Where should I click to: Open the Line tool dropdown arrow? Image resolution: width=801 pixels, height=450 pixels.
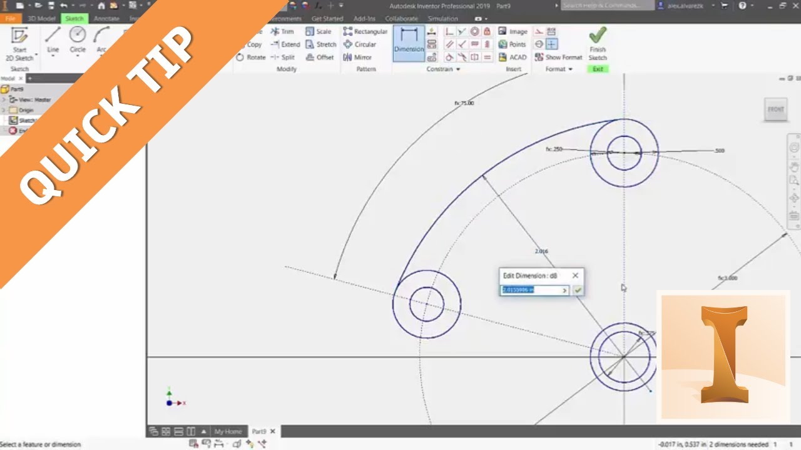click(53, 56)
